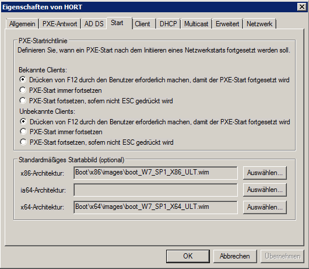Image resolution: width=309 pixels, height=269 pixels.
Task: Select F12 required option for Bekannte Clients
Action: [23, 80]
